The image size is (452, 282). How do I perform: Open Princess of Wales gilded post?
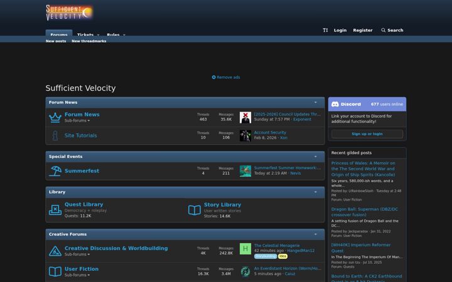363,169
